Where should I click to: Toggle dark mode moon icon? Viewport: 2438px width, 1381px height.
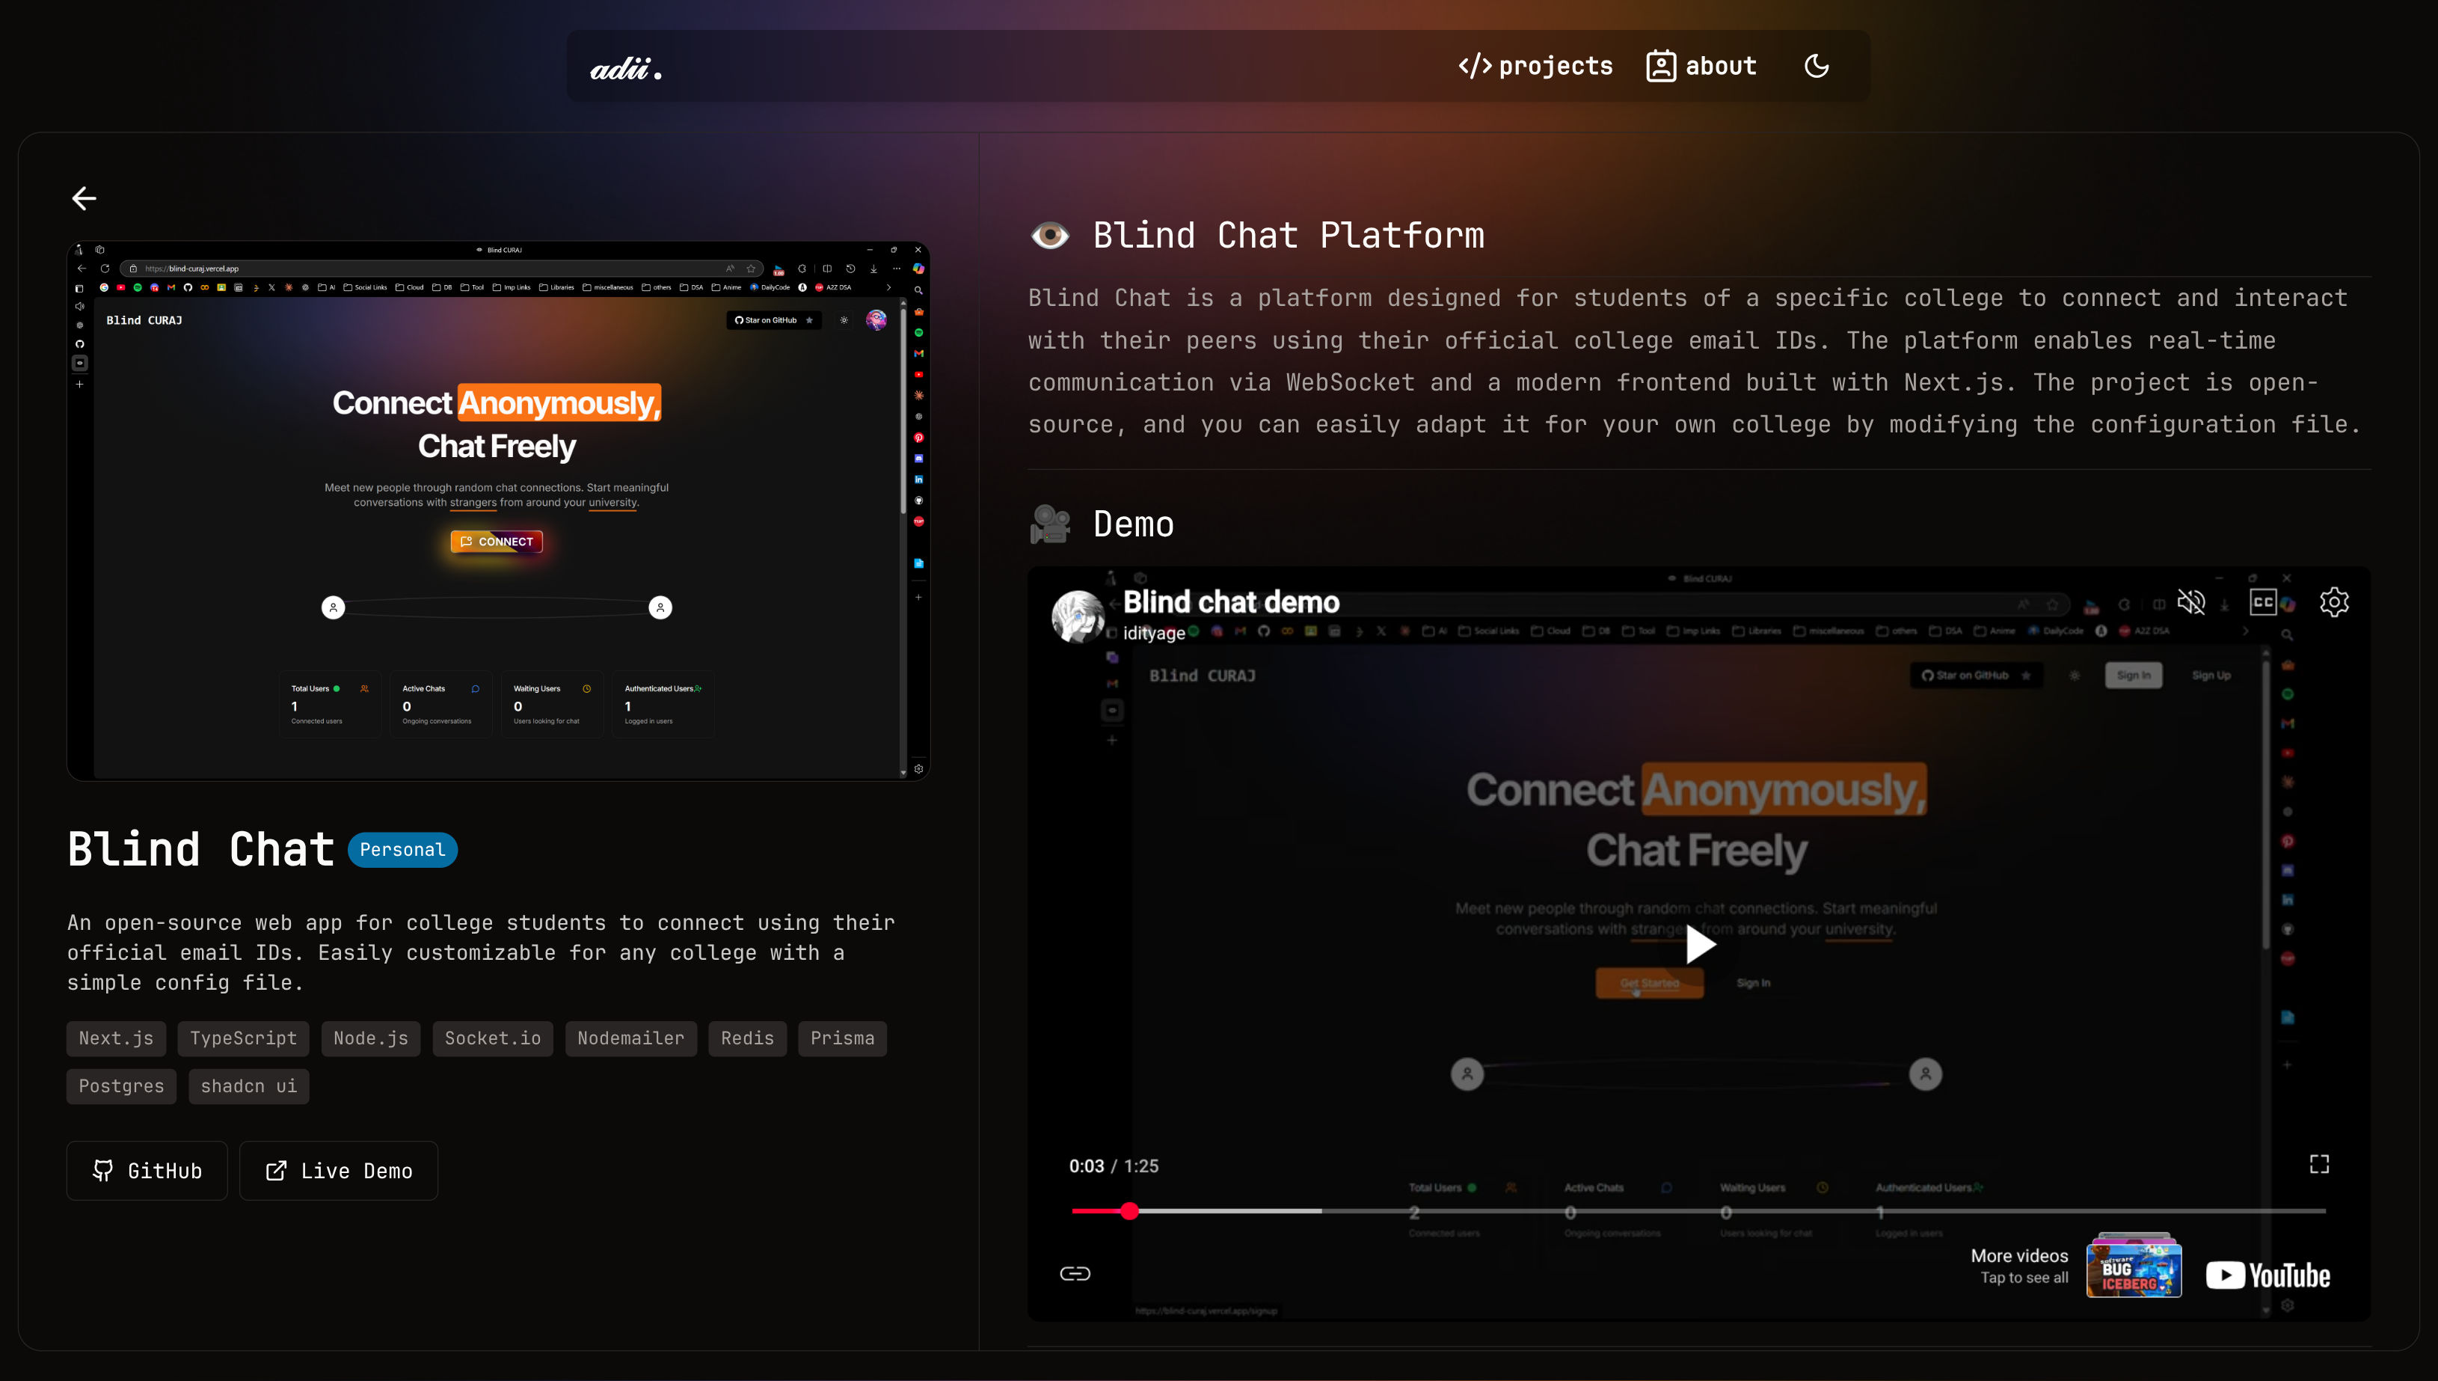1817,67
